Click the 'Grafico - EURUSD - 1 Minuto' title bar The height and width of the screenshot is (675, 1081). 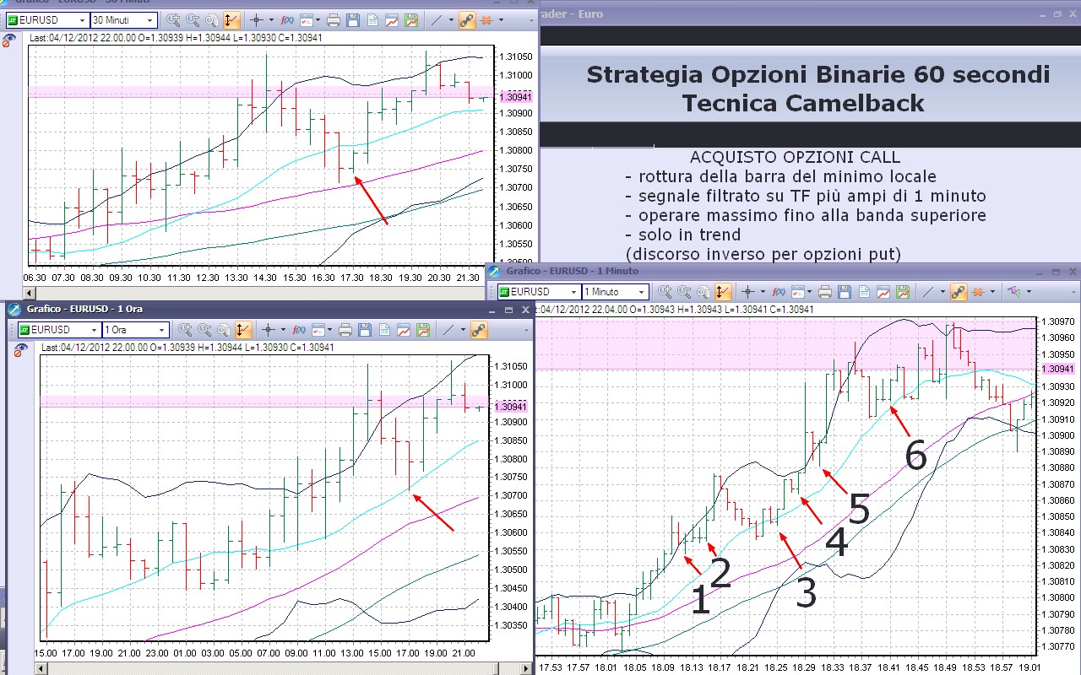click(x=783, y=271)
